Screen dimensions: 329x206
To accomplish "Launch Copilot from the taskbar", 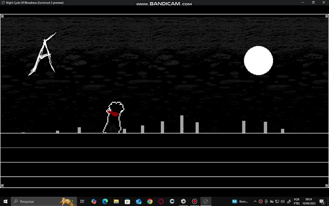I will coord(94,201).
